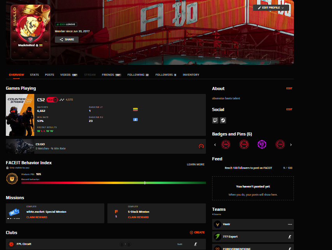Click the CS:GO level 10 skill icon
Image resolution: width=332 pixels, height=250 pixels.
point(201,146)
